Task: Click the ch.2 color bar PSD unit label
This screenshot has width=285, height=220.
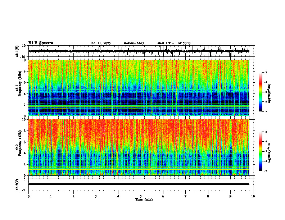Action: [270, 153]
